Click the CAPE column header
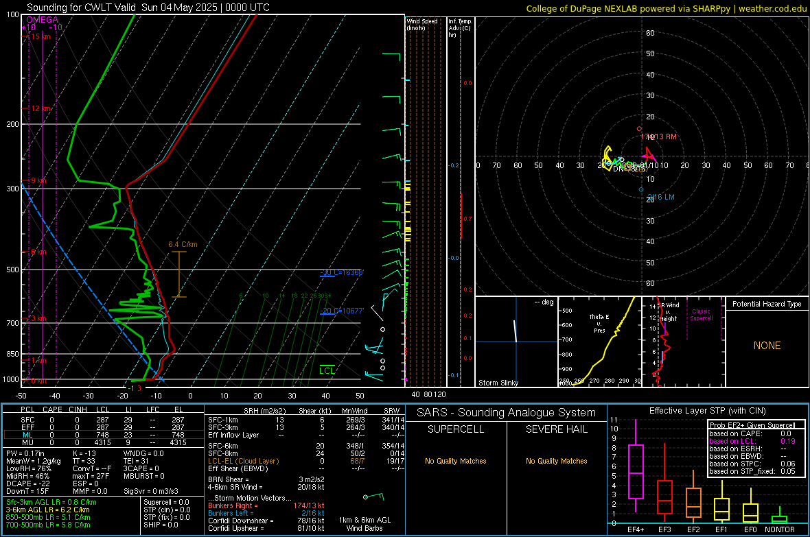Viewport: 810px width, 537px height. 52,409
